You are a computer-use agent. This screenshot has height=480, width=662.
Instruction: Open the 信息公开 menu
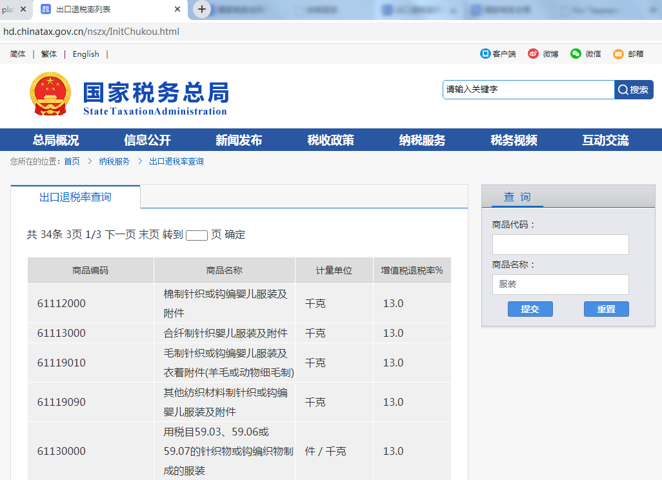pos(147,140)
